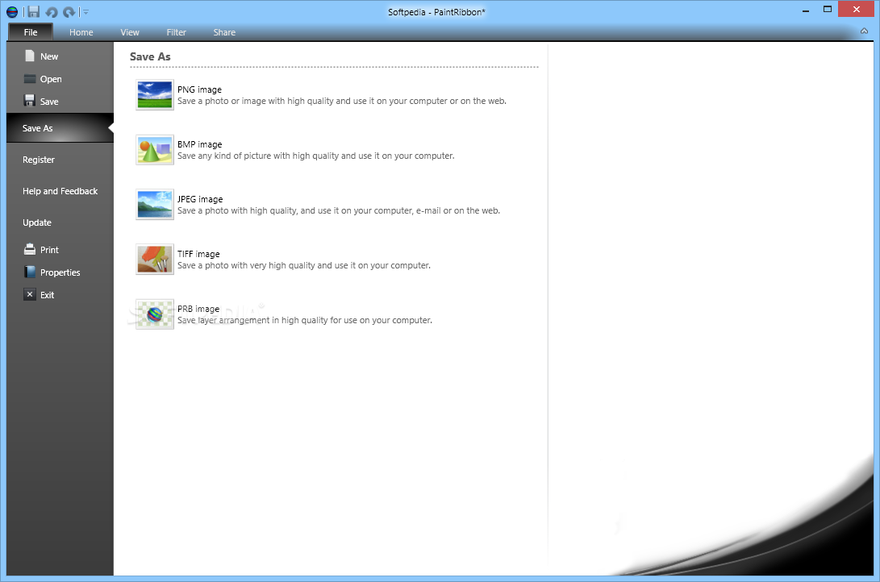Click the Undo arrow in title bar
This screenshot has height=582, width=880.
(52, 12)
